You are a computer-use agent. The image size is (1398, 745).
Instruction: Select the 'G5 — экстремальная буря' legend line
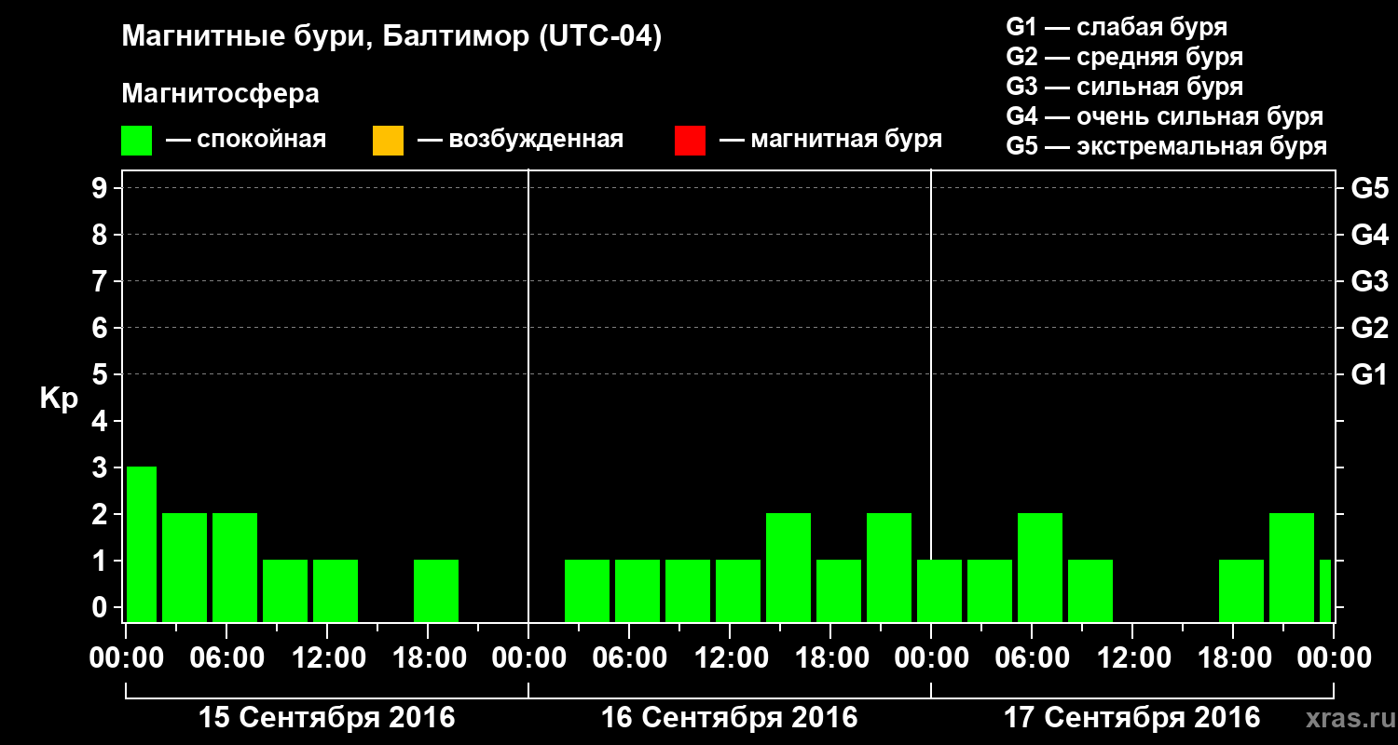tap(1166, 146)
